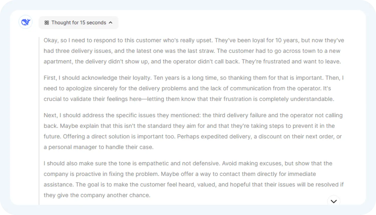This screenshot has width=376, height=215.
Task: Click the vertical quote bar beside reasoning text
Action: 39,120
